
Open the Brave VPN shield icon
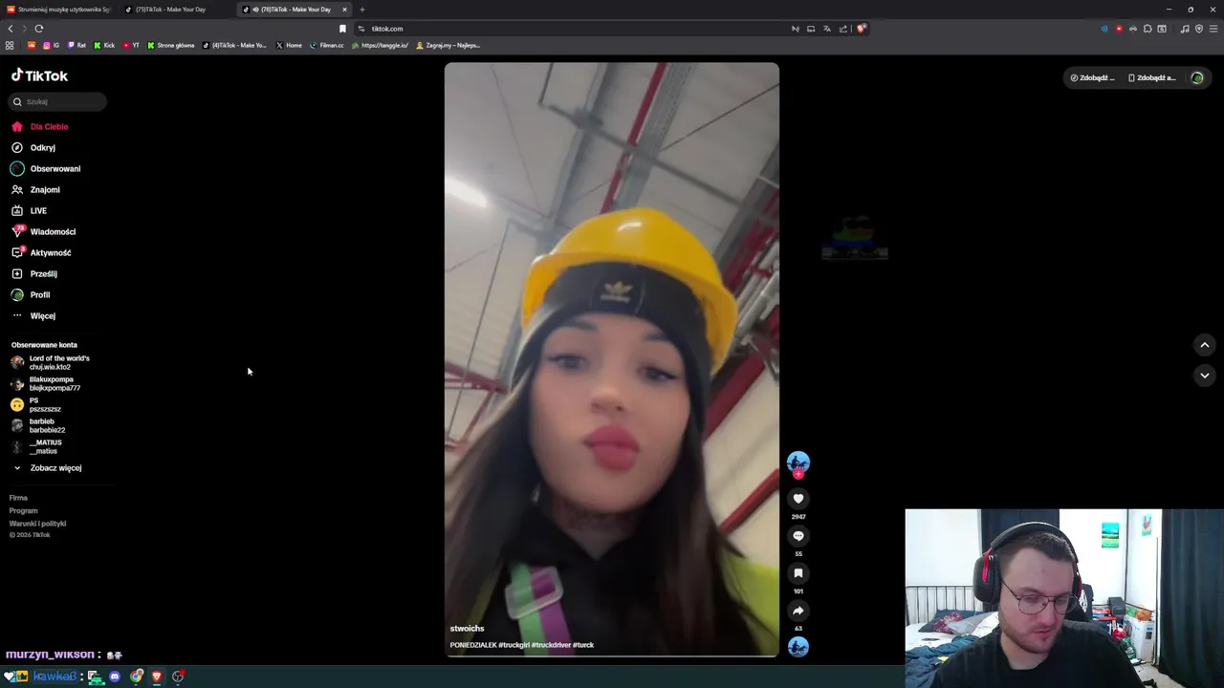[x=1199, y=29]
